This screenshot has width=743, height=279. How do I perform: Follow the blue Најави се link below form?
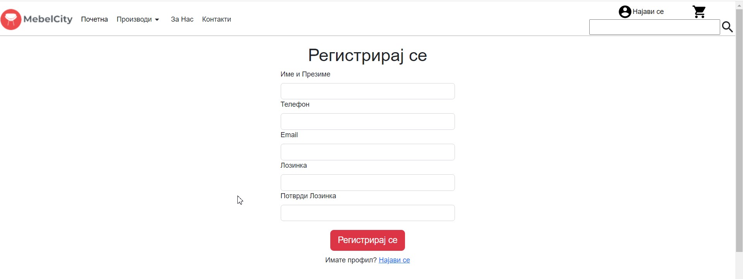394,260
